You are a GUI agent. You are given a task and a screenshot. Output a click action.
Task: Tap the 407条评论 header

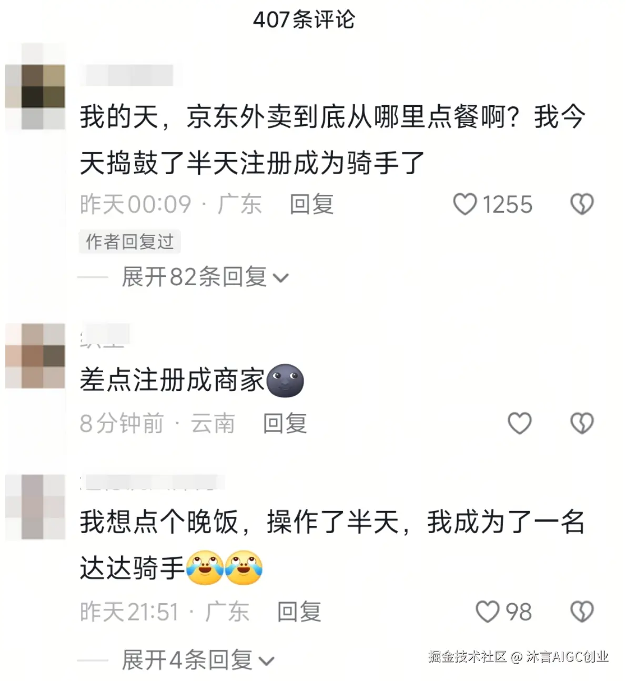pos(304,20)
